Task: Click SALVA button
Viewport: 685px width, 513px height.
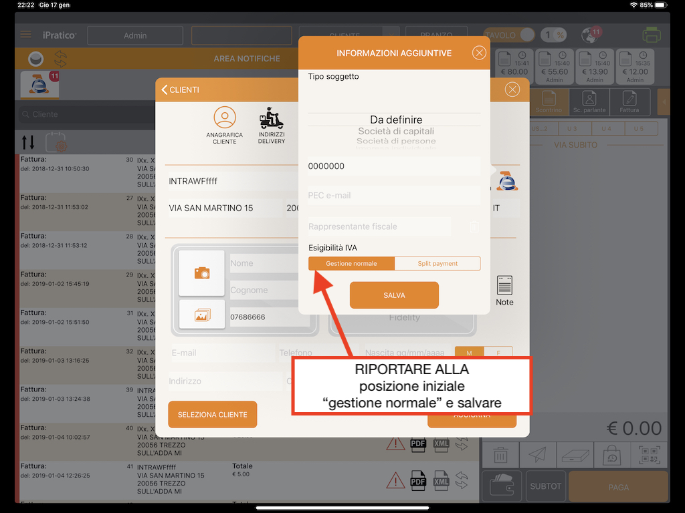Action: click(x=394, y=295)
